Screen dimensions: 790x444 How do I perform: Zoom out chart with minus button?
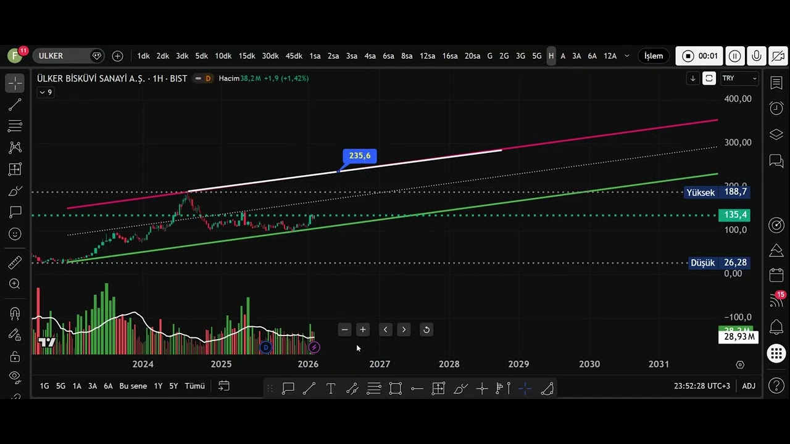345,330
